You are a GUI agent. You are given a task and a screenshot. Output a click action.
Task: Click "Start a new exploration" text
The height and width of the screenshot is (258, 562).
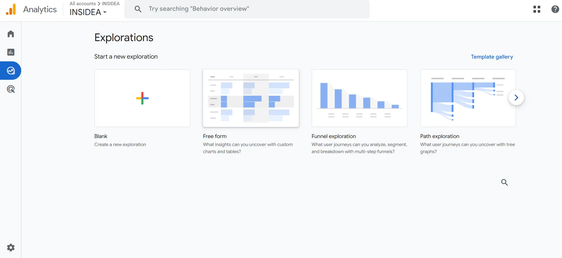(126, 57)
